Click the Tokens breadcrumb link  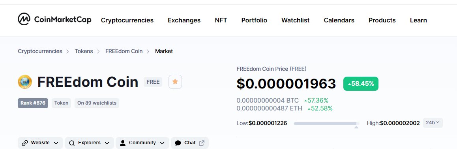(84, 51)
